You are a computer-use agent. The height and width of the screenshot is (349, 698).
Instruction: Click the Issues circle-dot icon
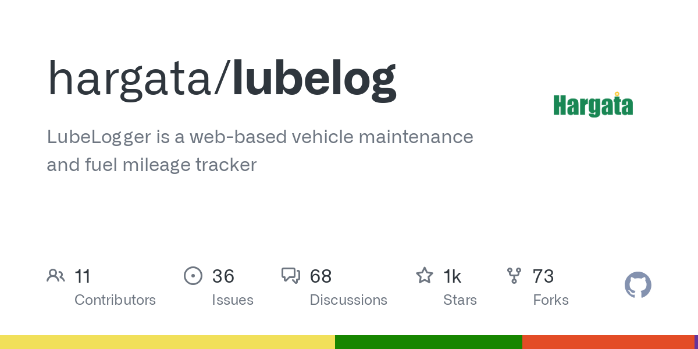[x=193, y=276]
